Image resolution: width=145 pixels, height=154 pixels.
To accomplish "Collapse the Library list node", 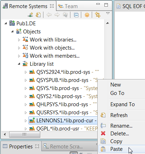I will tap(19, 64).
